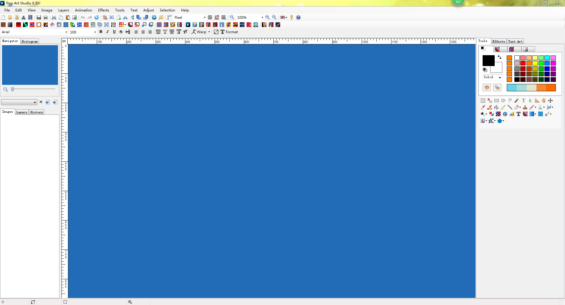This screenshot has height=305, width=565.
Task: Select the Move tool with four arrows
Action: (x=551, y=100)
